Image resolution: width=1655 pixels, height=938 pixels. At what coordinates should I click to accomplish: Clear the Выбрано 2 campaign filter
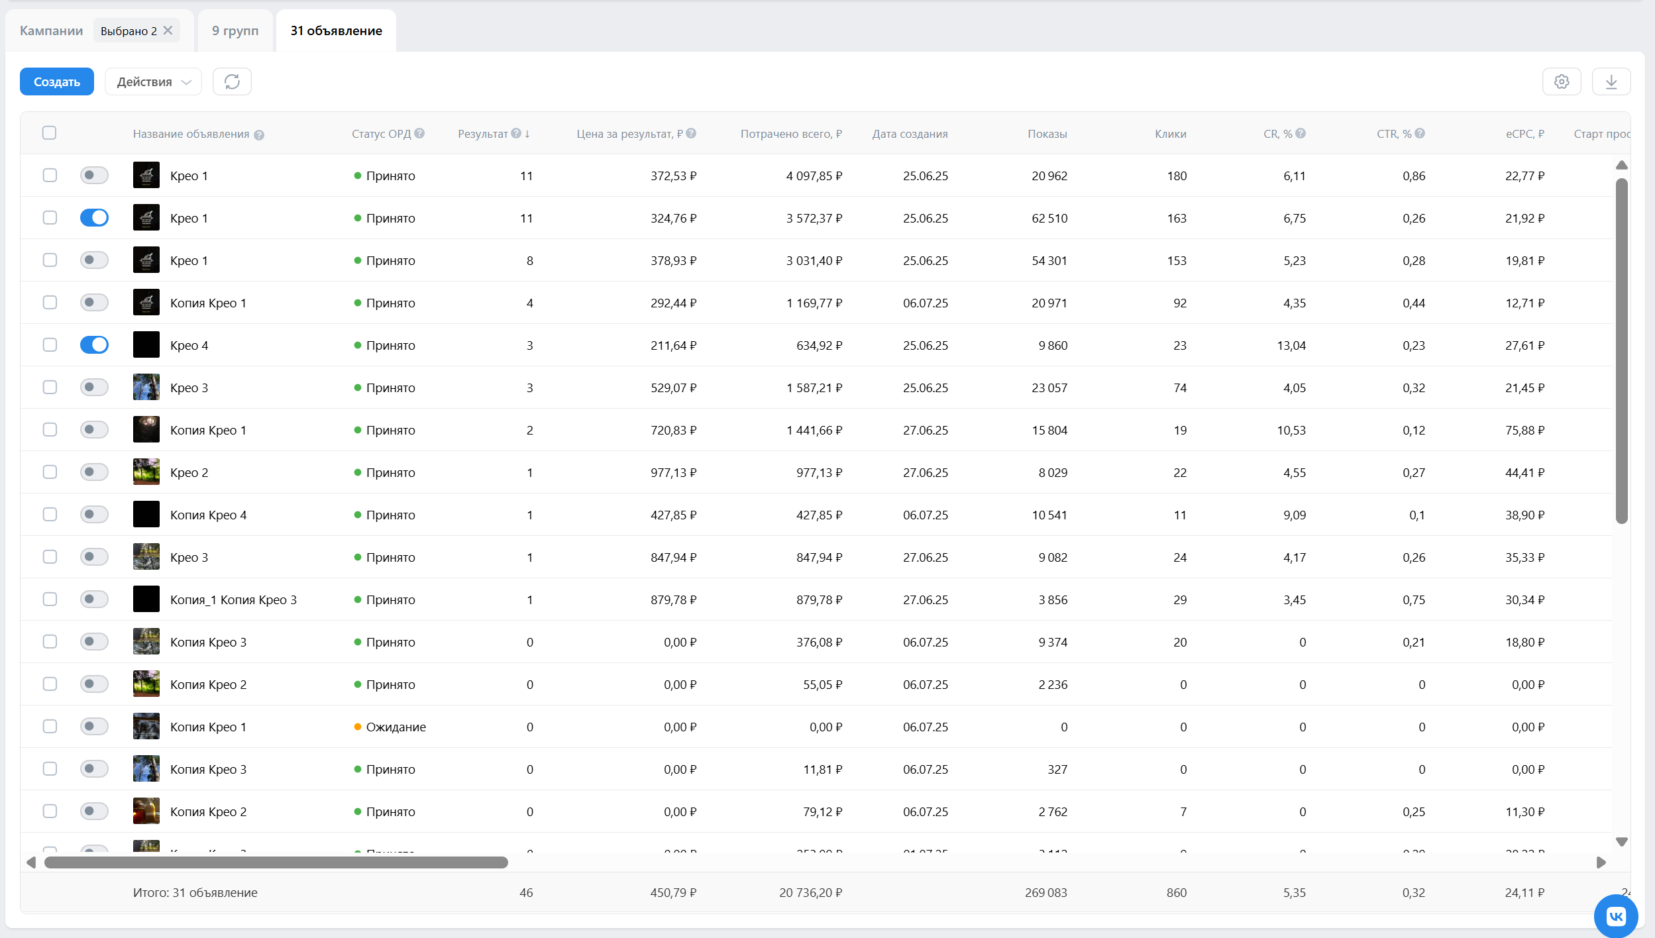[x=168, y=30]
